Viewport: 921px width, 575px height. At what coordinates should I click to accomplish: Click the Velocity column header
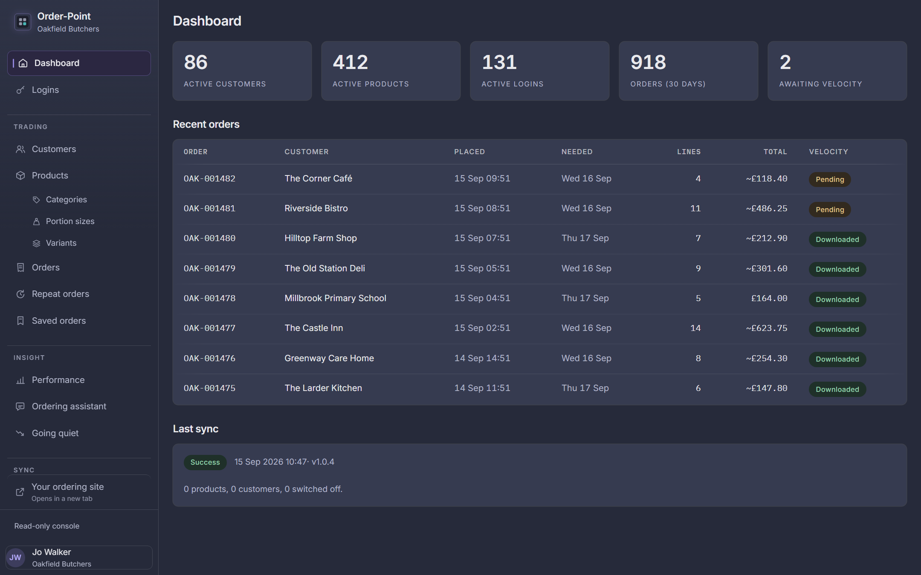pos(828,152)
